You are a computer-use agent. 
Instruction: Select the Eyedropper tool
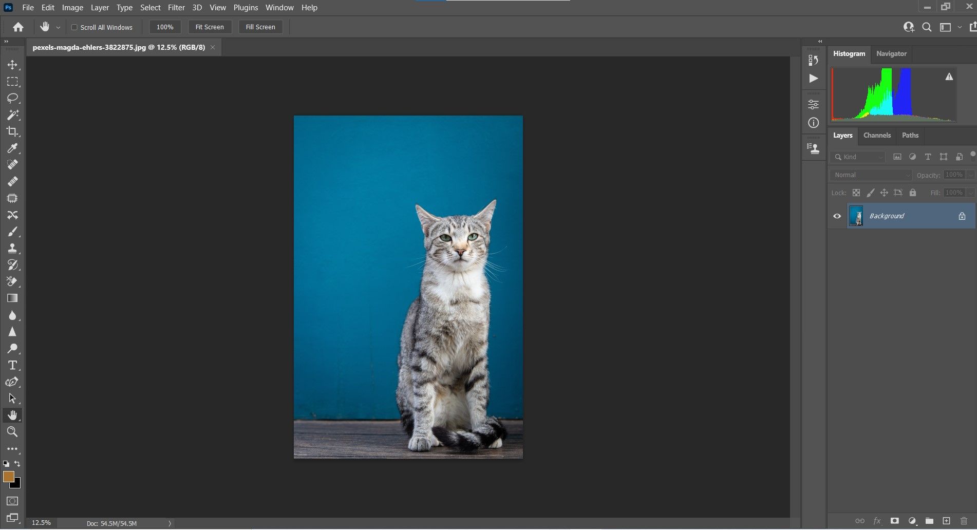pyautogui.click(x=12, y=148)
